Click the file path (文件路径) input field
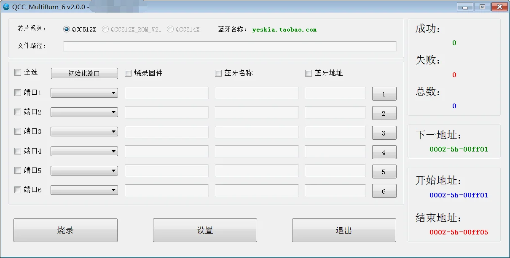Screen dimensions: 510x258 point(230,46)
